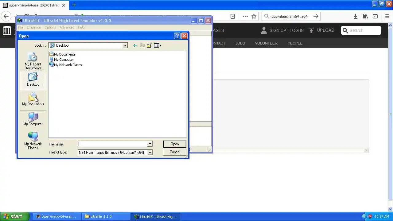
Task: Open the browser library icon
Action: pos(365,16)
